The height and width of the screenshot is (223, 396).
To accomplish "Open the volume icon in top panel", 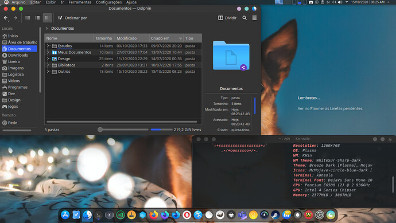I will 340,2.
